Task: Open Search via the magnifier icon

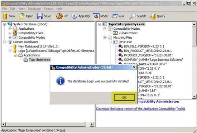Action: 133,16
